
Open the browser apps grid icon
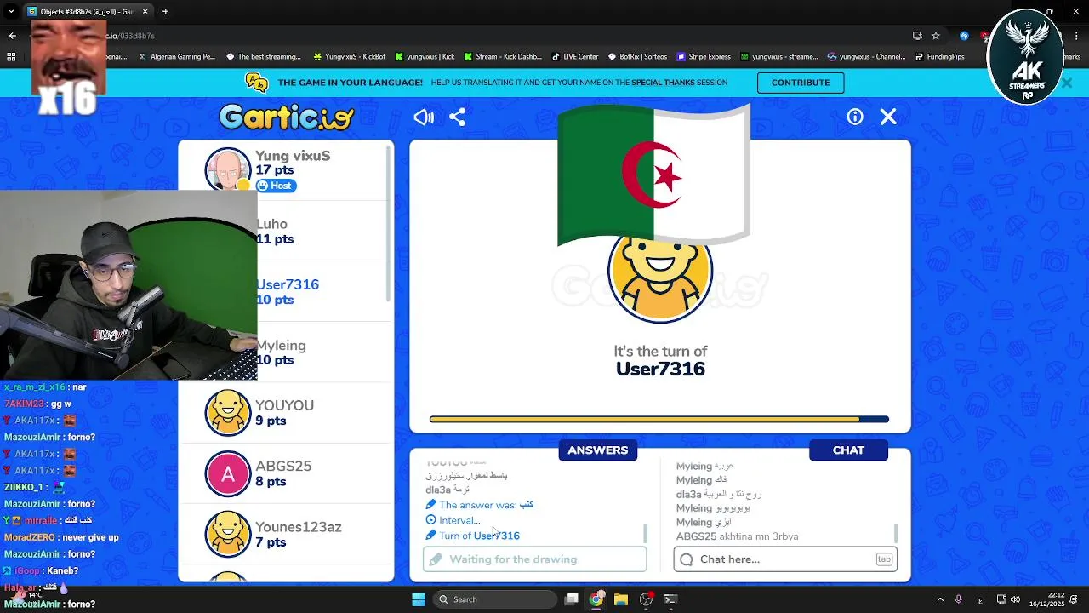click(x=11, y=57)
